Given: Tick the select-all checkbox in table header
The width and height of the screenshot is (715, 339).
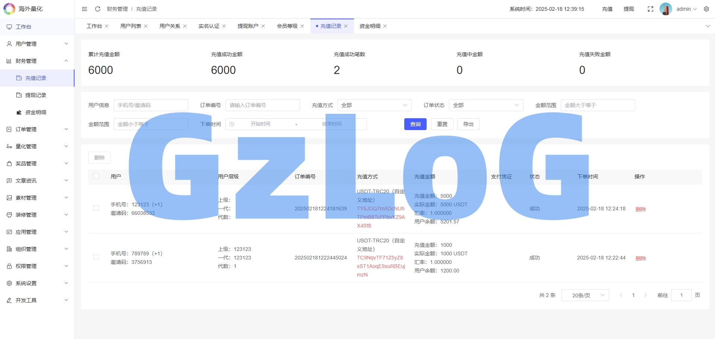Looking at the screenshot, I should (x=96, y=176).
